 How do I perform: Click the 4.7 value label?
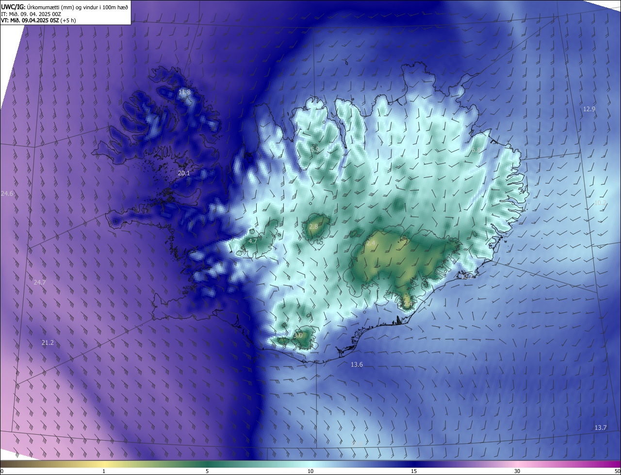252,241
